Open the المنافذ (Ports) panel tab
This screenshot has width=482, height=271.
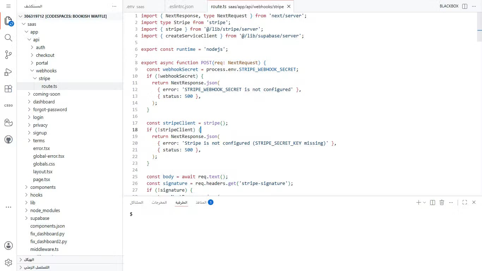click(205, 202)
